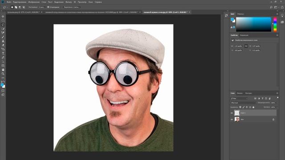The width and height of the screenshot is (285, 160).
Task: Open the Properties panel menu
Action: click(277, 35)
